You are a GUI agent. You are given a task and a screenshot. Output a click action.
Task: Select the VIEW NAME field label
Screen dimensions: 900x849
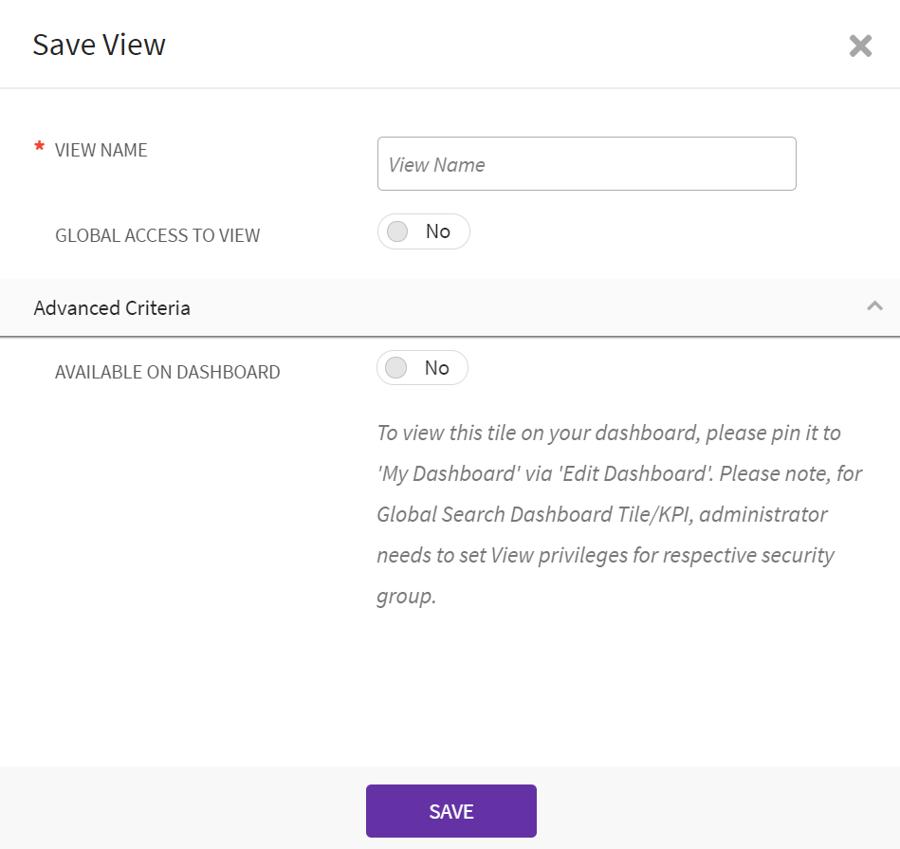[101, 150]
